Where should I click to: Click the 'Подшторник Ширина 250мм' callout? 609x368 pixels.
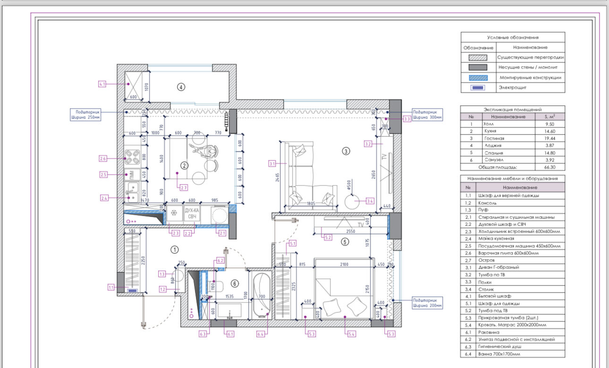tap(85, 115)
